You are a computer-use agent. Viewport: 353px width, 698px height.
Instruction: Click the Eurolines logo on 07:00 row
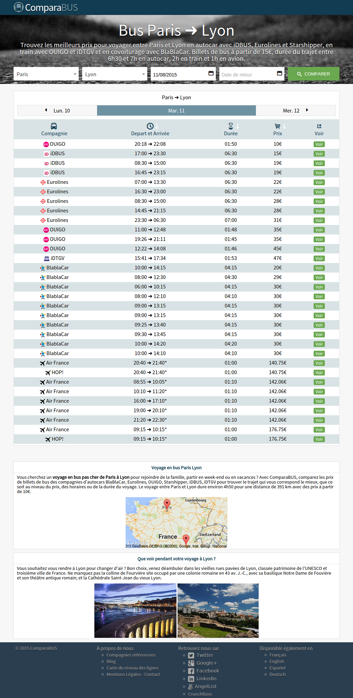(43, 182)
